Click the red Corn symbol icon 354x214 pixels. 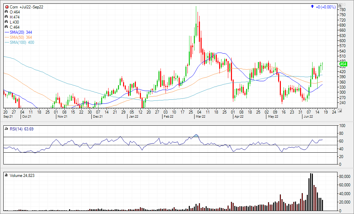click(x=6, y=7)
